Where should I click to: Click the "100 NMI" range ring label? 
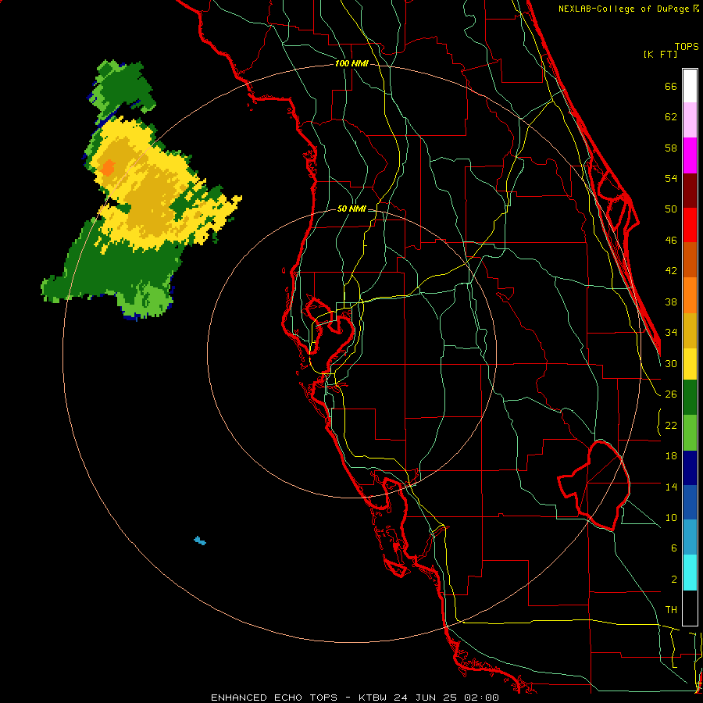pyautogui.click(x=351, y=63)
